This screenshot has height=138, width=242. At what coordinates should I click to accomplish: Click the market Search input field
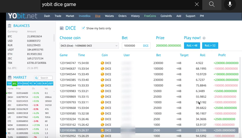(x=46, y=78)
